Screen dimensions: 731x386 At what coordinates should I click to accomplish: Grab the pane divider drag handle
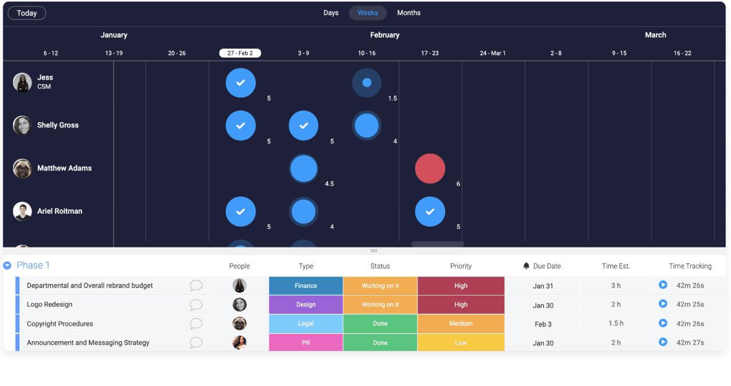(x=374, y=251)
